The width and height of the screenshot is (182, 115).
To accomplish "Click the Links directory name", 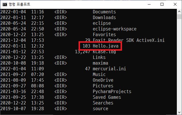I will (99, 57).
